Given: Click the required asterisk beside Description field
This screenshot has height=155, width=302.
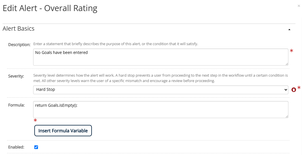Looking at the screenshot, I should [x=292, y=51].
